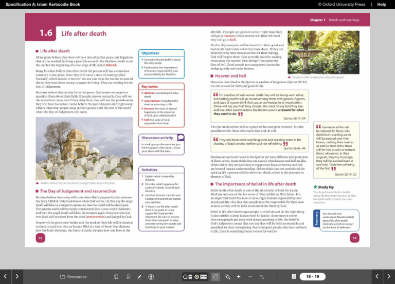This screenshot has height=284, width=395.
Task: Click the Discussion activity speech bubble icon
Action: (x=181, y=137)
